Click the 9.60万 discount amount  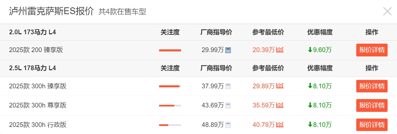(320, 50)
